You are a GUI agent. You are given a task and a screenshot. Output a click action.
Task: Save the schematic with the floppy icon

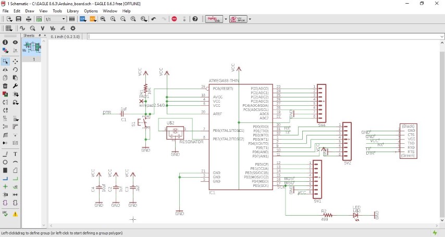[18, 19]
